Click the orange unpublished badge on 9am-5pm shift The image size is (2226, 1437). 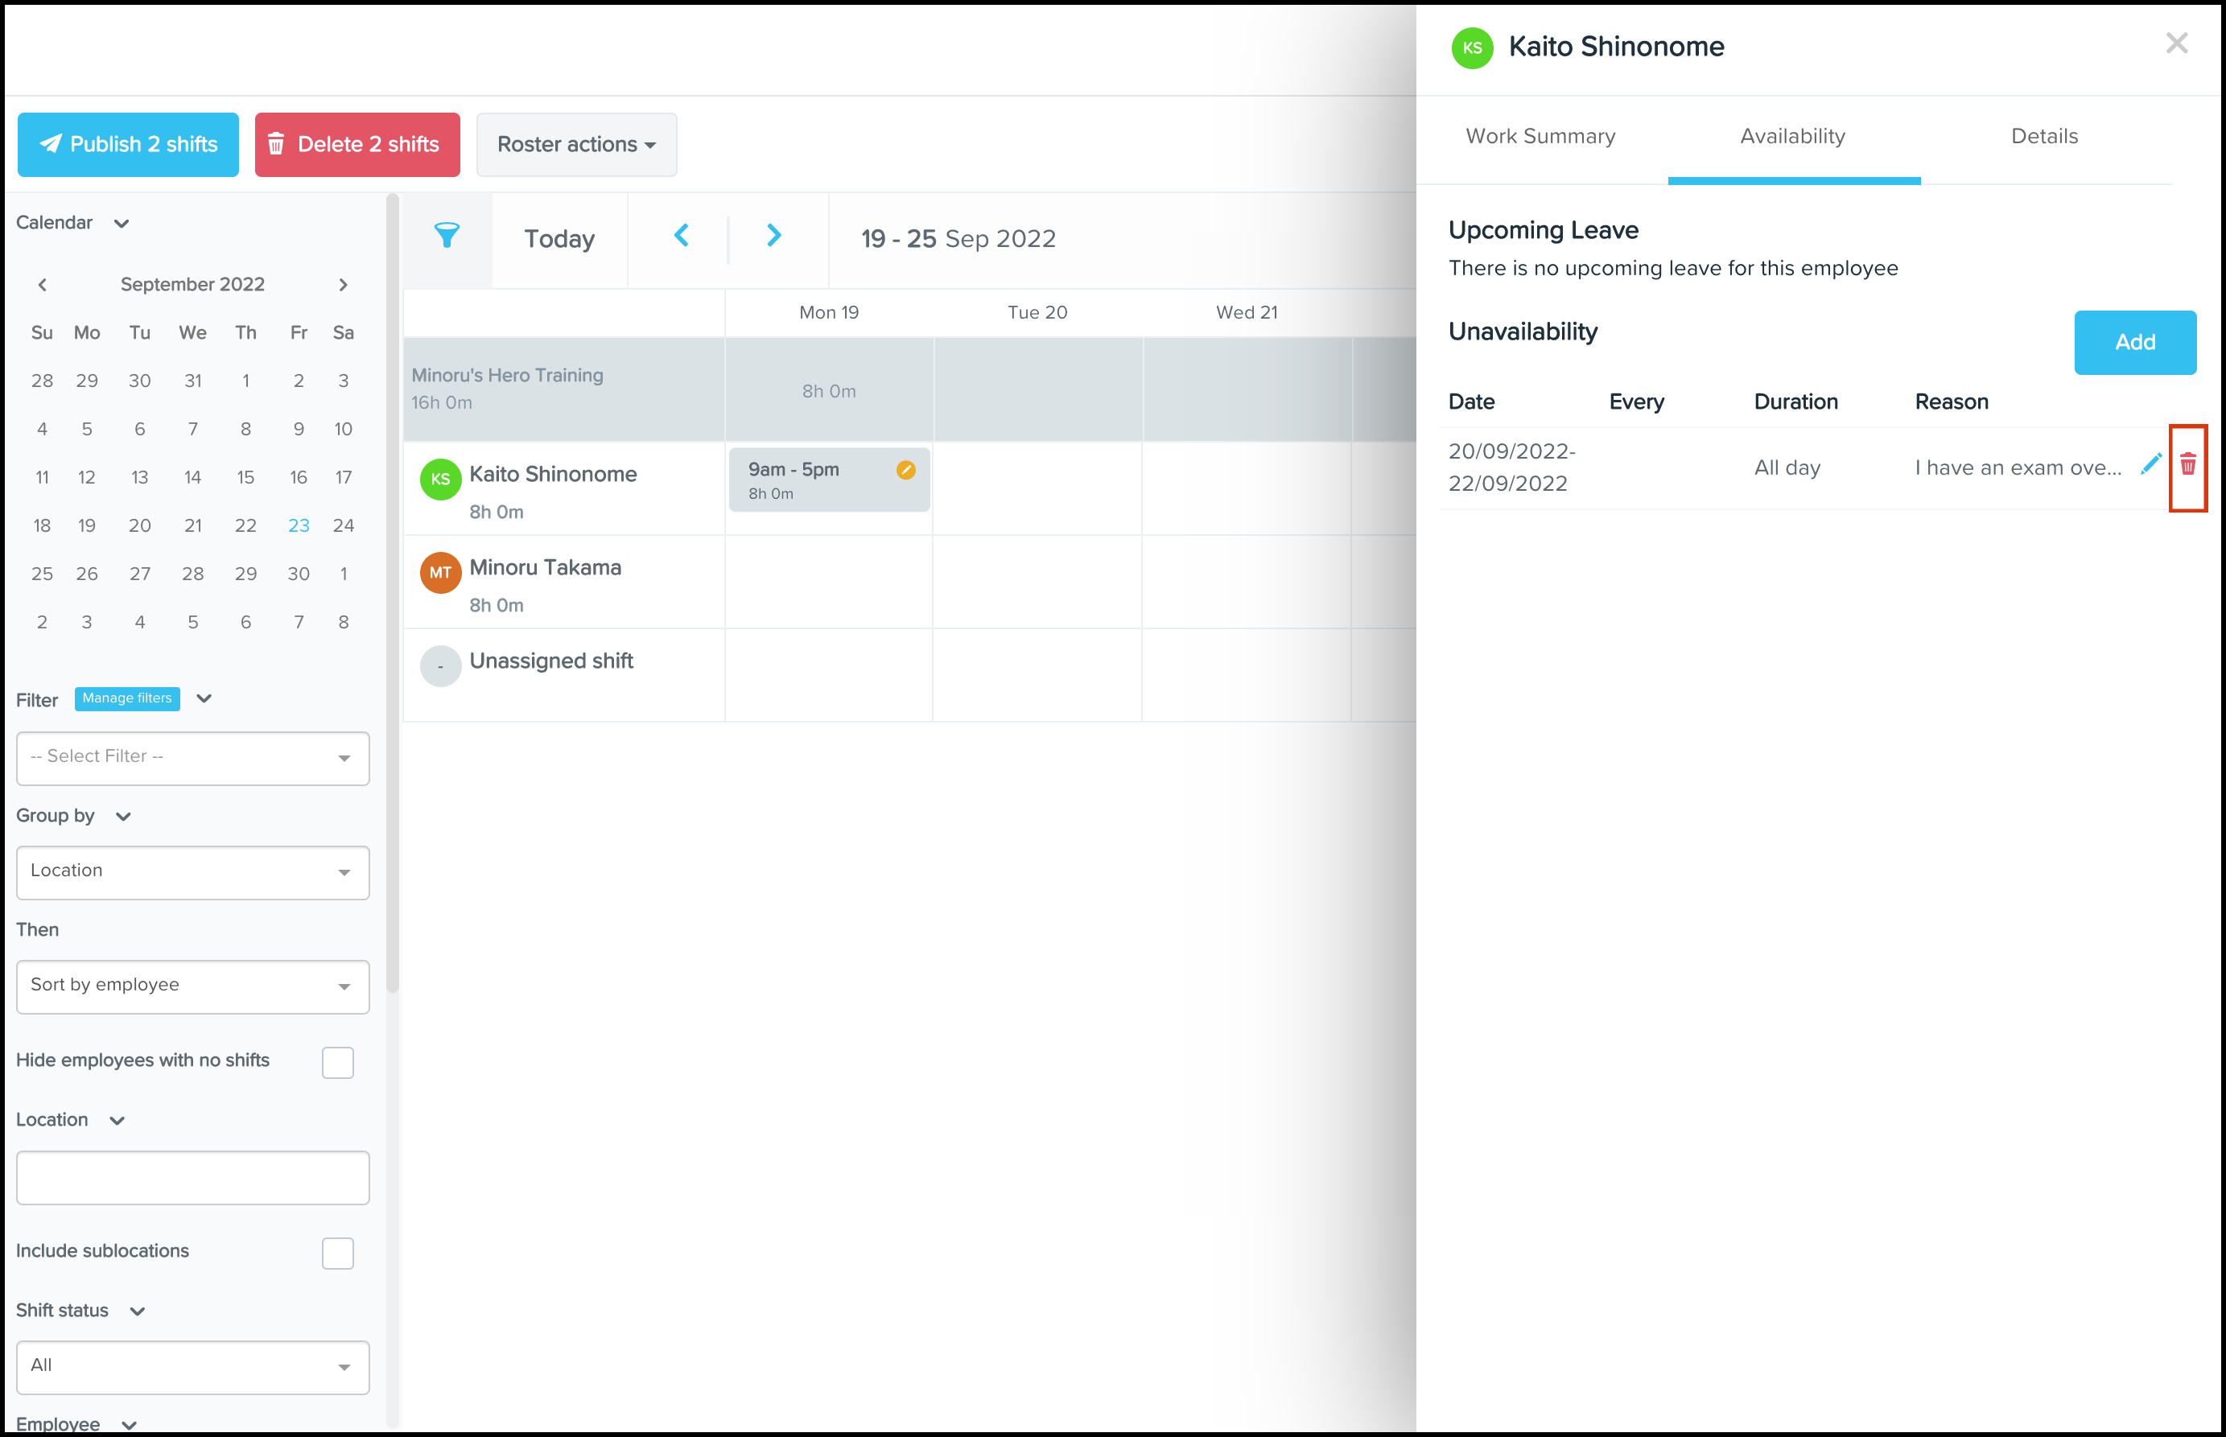[x=905, y=471]
